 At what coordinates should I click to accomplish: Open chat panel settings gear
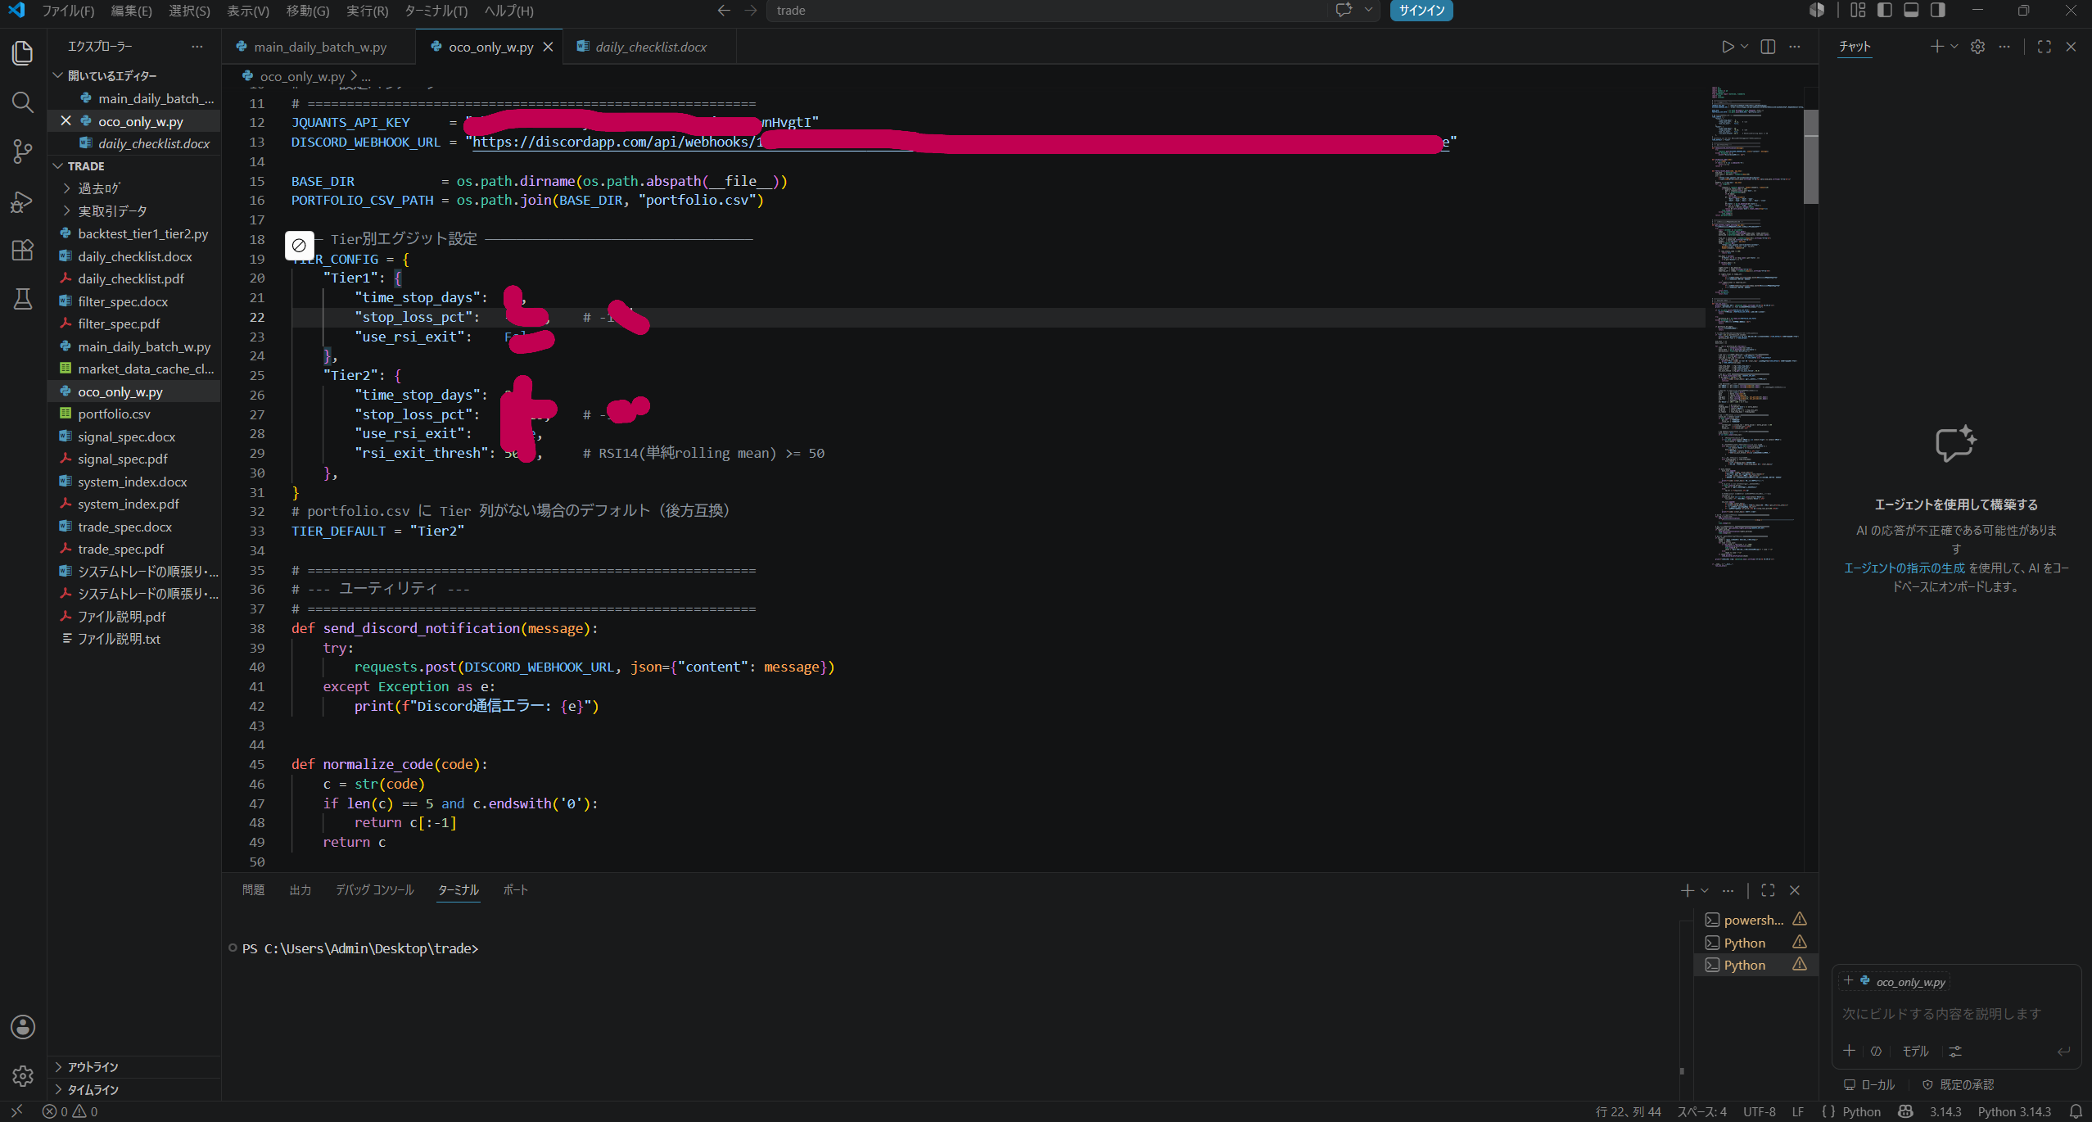coord(1977,47)
